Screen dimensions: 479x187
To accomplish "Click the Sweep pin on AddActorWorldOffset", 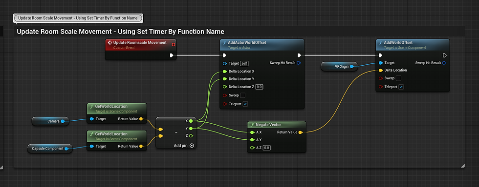I will (225, 95).
